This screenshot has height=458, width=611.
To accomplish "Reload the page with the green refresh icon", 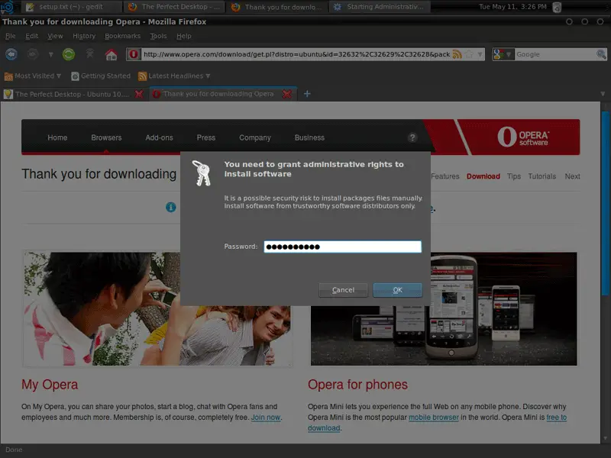I will [69, 54].
